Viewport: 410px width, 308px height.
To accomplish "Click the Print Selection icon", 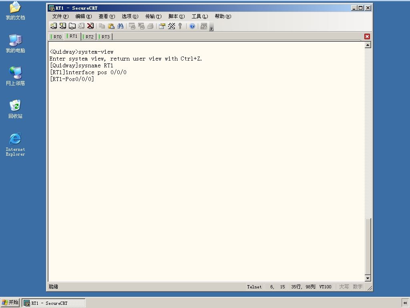I will pyautogui.click(x=141, y=26).
